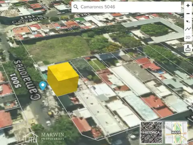This screenshot has width=193, height=145.
Task: Reset map orientation compass arrow
Action: coord(188,21)
